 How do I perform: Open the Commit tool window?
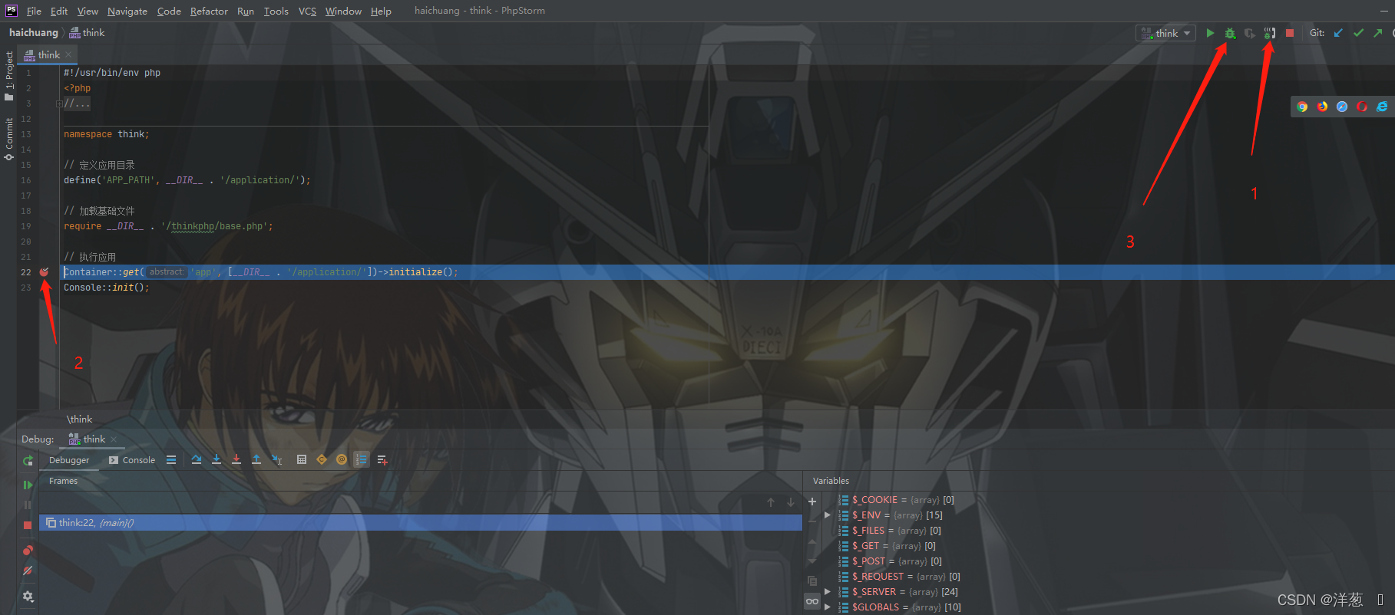9,139
